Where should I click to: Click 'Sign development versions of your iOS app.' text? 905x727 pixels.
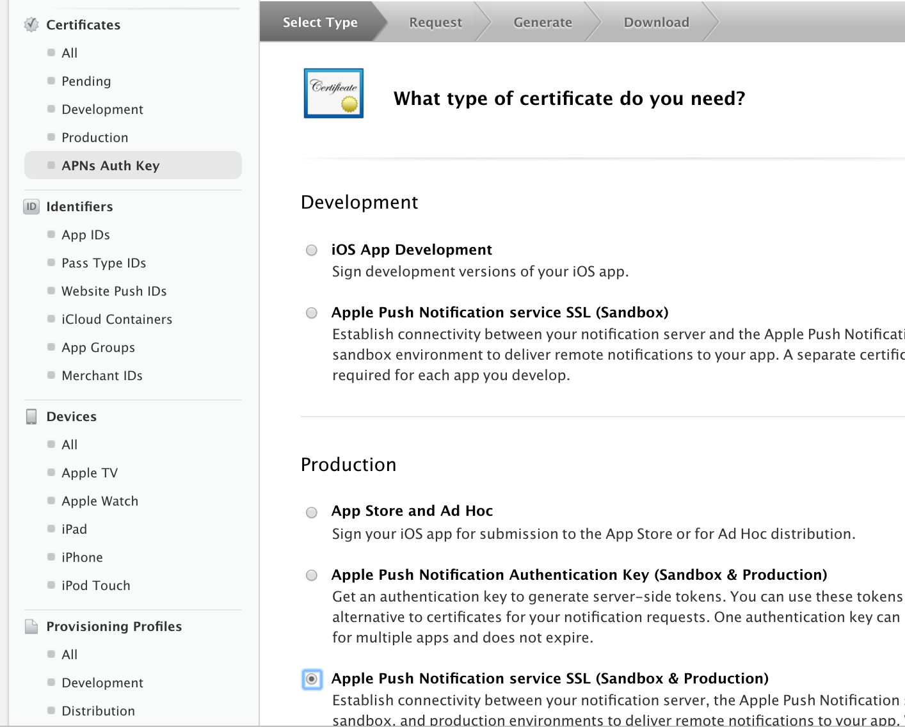[x=480, y=271]
